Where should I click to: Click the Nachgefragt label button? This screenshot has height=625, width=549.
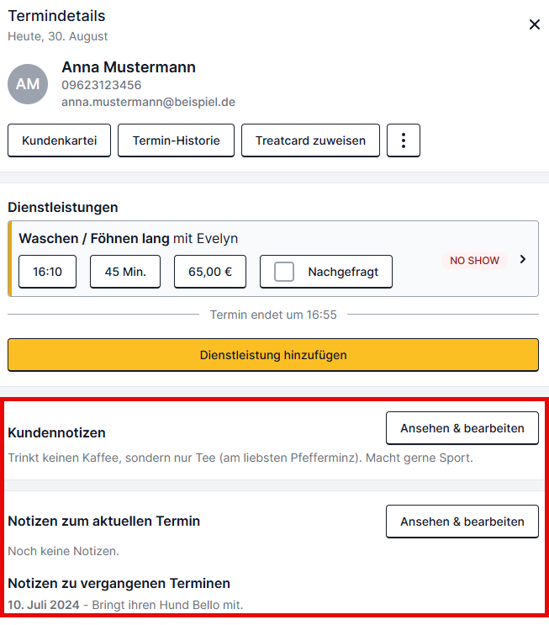[x=326, y=272]
